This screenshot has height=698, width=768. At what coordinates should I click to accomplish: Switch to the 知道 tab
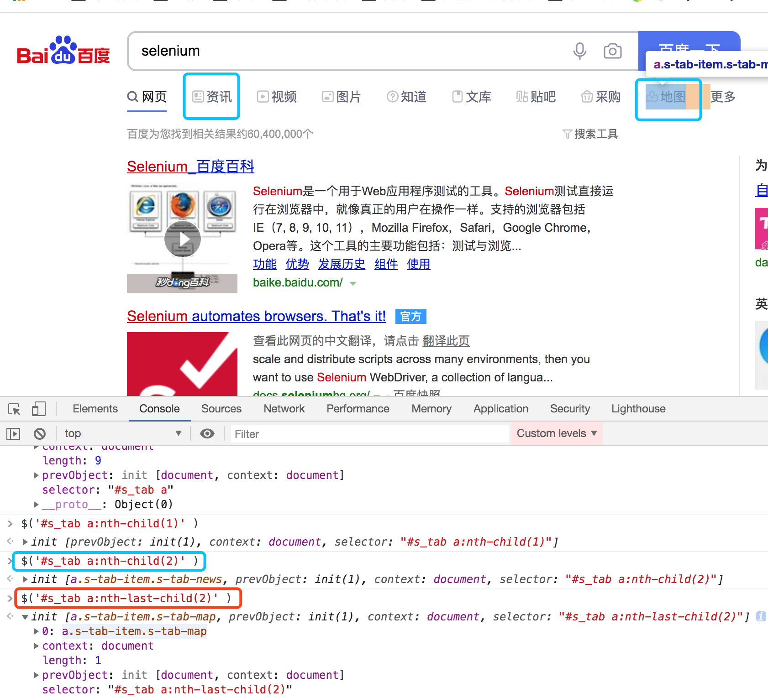[x=406, y=97]
